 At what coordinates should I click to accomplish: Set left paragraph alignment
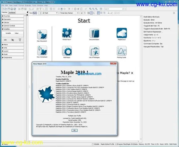pyautogui.click(x=99, y=13)
